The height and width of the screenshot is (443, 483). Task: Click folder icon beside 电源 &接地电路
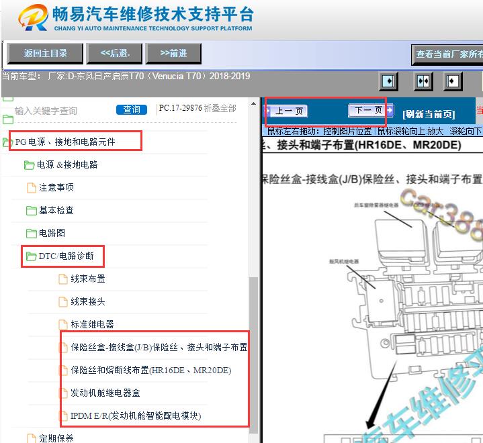30,165
